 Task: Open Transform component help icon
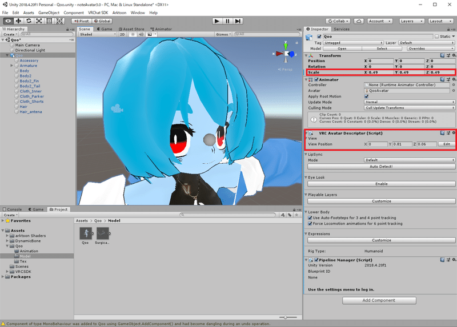click(x=442, y=55)
